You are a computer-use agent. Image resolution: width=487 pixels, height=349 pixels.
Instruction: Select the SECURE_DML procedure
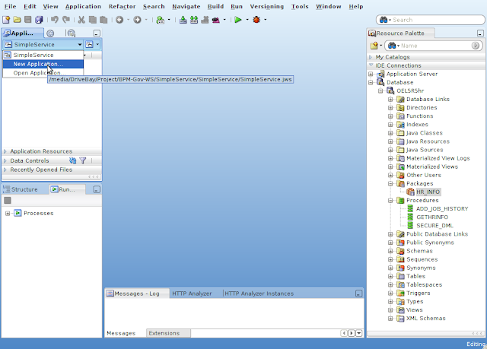(x=434, y=226)
